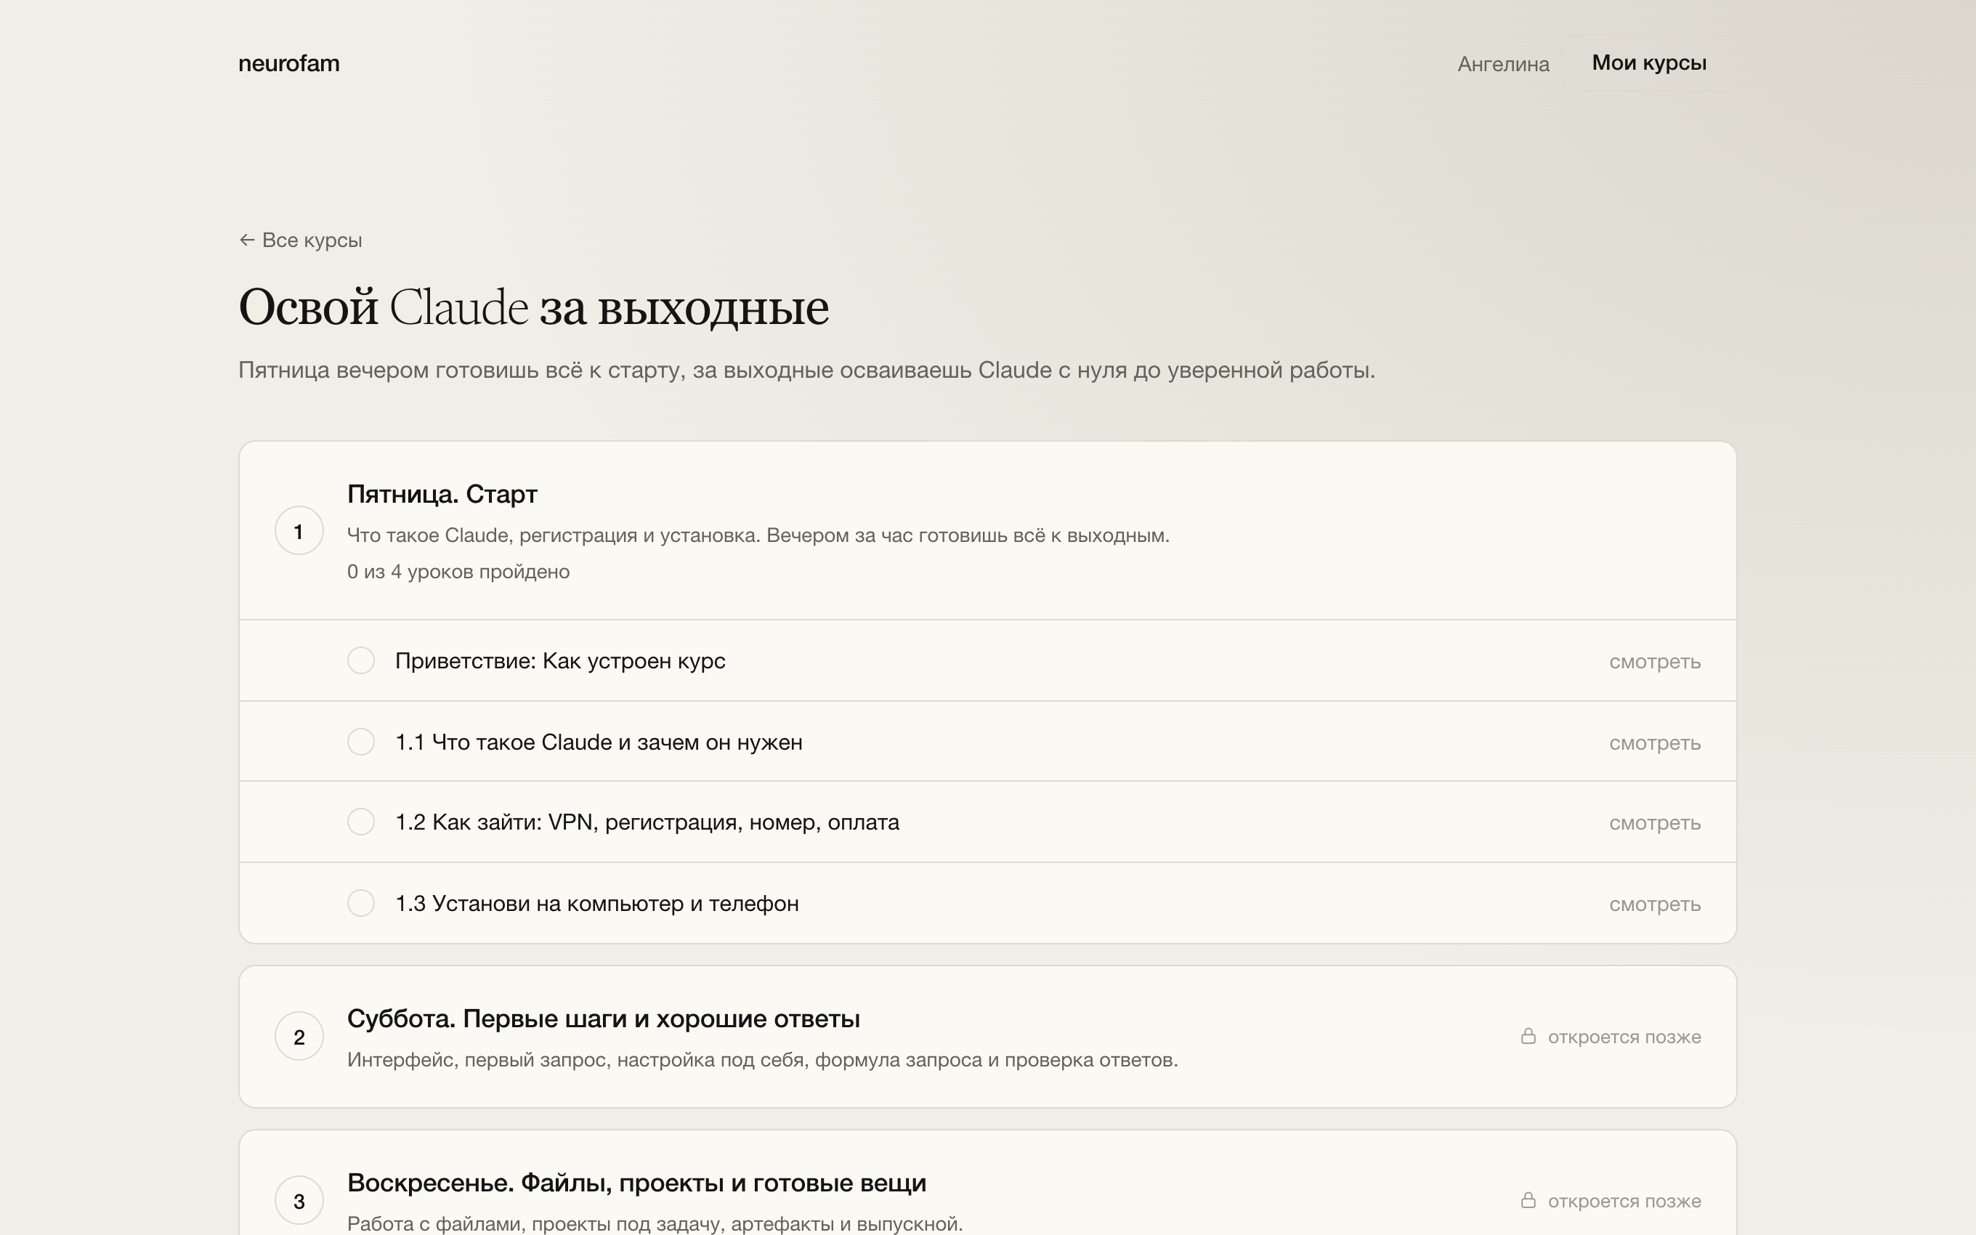Open lesson 1.2 Как зайти: VPN
This screenshot has width=1976, height=1235.
click(987, 822)
